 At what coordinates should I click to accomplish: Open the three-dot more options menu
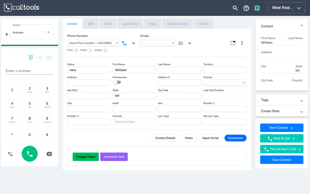(x=242, y=43)
